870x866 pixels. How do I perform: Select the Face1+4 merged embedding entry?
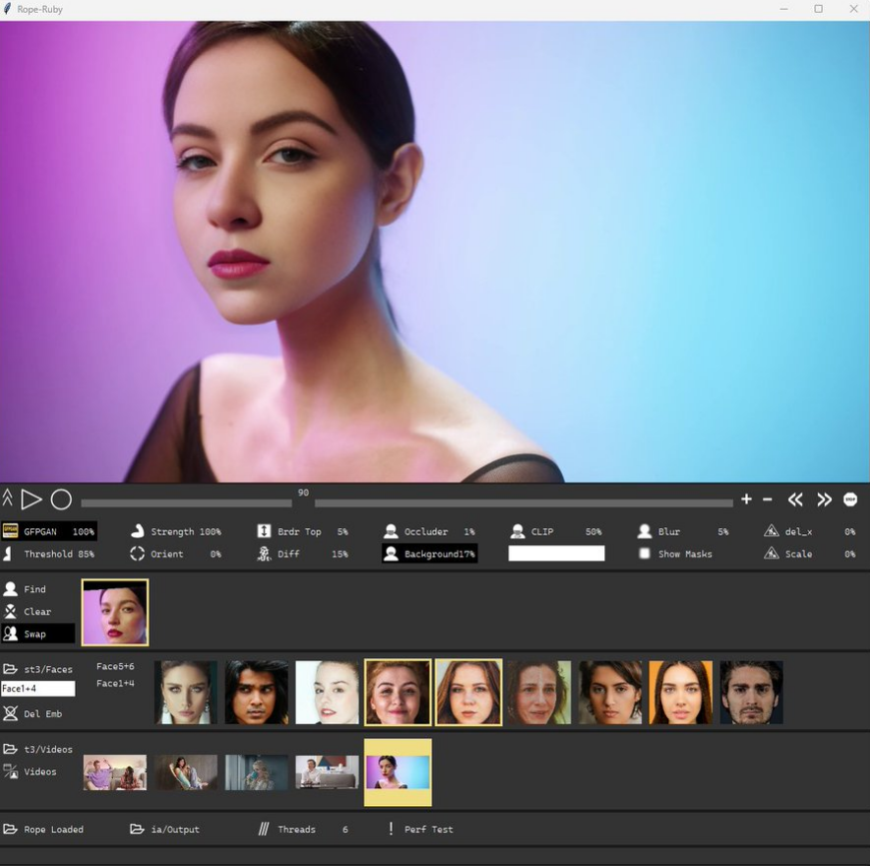(115, 683)
